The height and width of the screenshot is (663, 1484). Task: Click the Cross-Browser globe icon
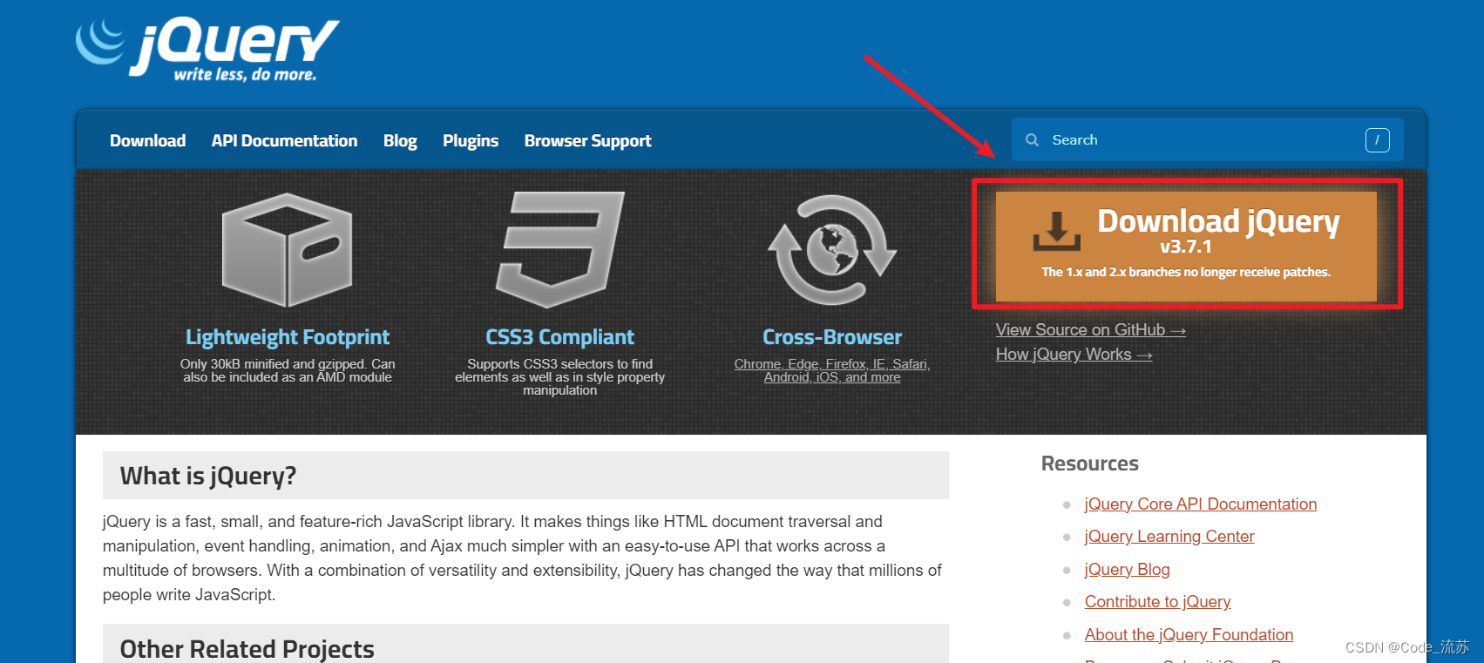[x=832, y=249]
